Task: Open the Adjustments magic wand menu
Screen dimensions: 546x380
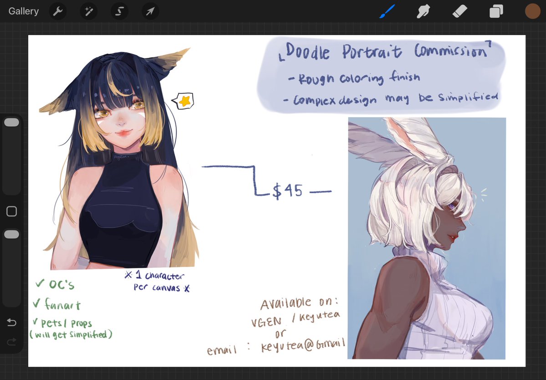Action: 88,11
